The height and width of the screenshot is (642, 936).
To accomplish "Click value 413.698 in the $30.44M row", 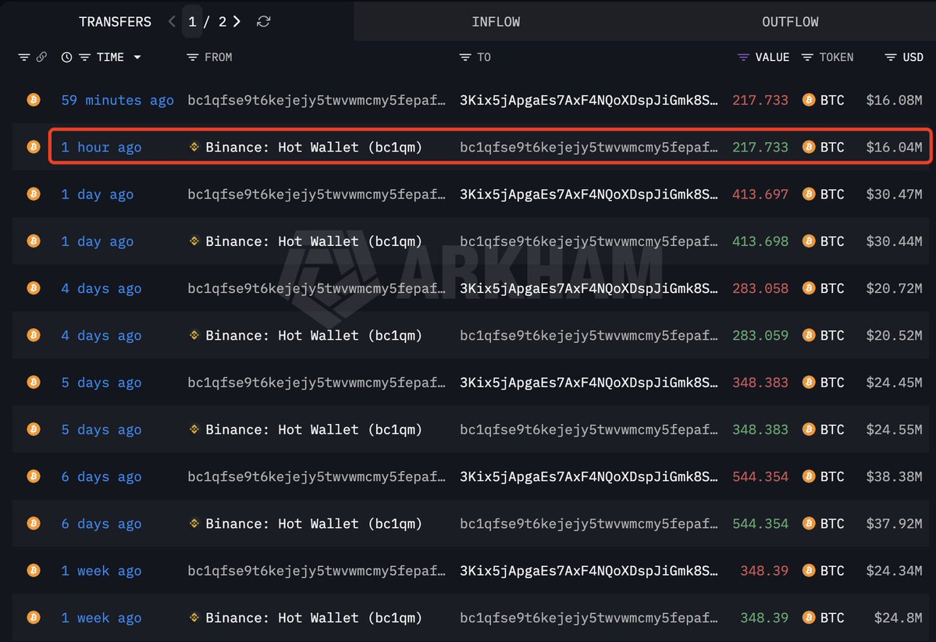I will click(760, 241).
